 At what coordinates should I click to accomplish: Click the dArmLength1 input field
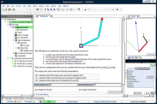pyautogui.click(x=63, y=85)
